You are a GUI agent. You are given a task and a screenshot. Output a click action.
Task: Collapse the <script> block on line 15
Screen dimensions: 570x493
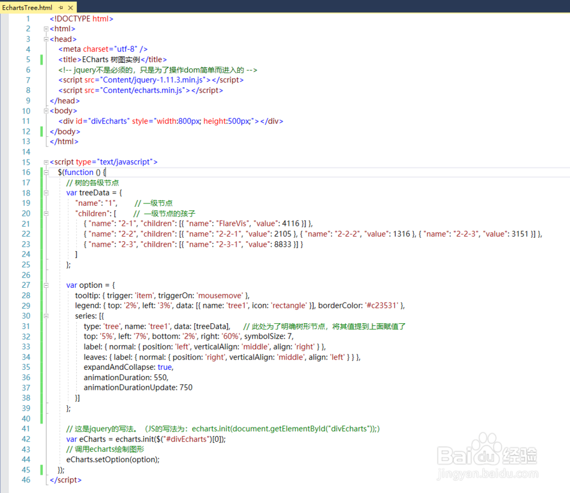pyautogui.click(x=46, y=162)
